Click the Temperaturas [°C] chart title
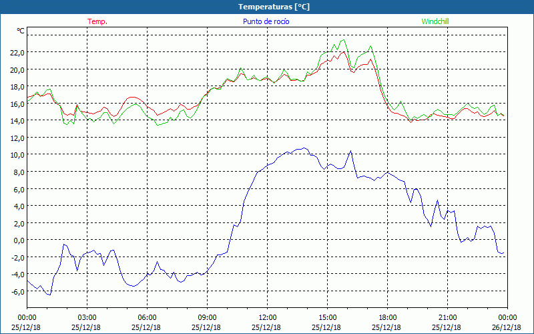The width and height of the screenshot is (534, 334). [274, 7]
